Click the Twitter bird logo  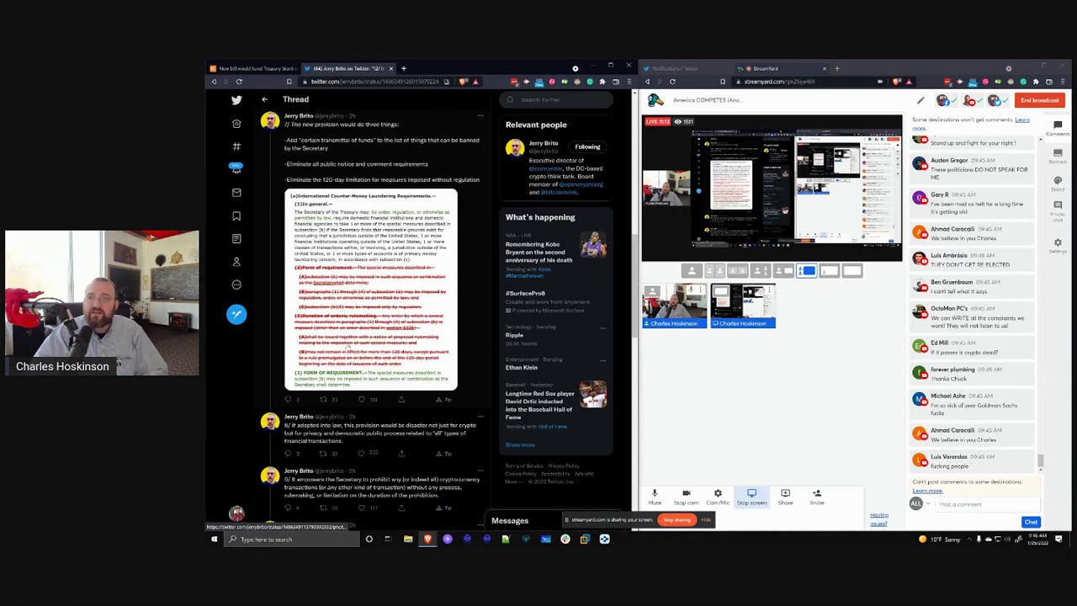tap(236, 100)
